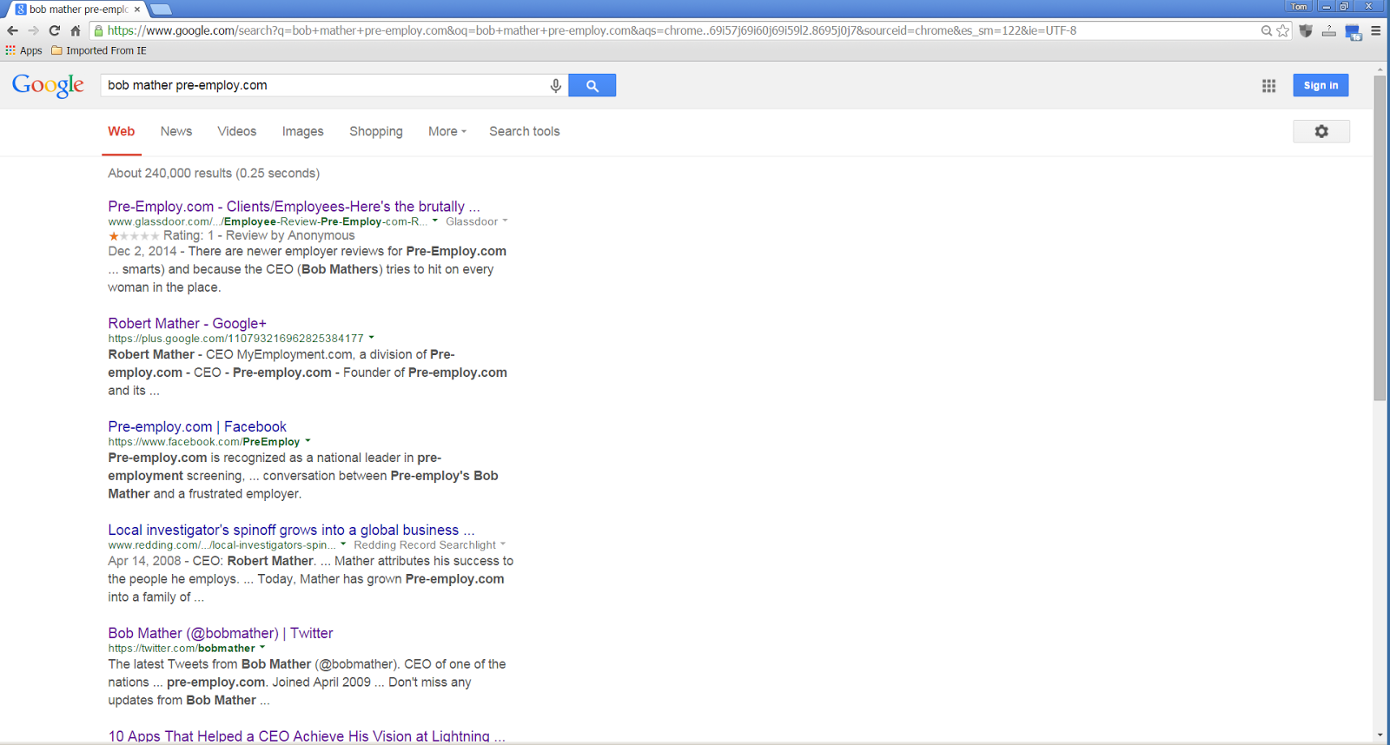
Task: Open the shield extension icon in the toolbar
Action: click(1305, 30)
